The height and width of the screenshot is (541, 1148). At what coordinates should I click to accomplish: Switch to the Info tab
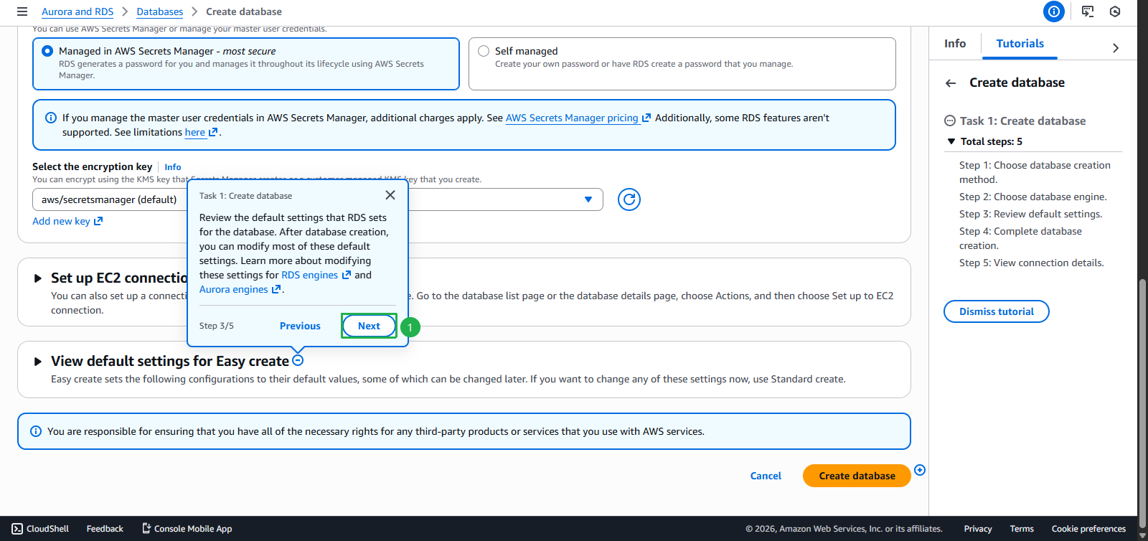tap(954, 44)
